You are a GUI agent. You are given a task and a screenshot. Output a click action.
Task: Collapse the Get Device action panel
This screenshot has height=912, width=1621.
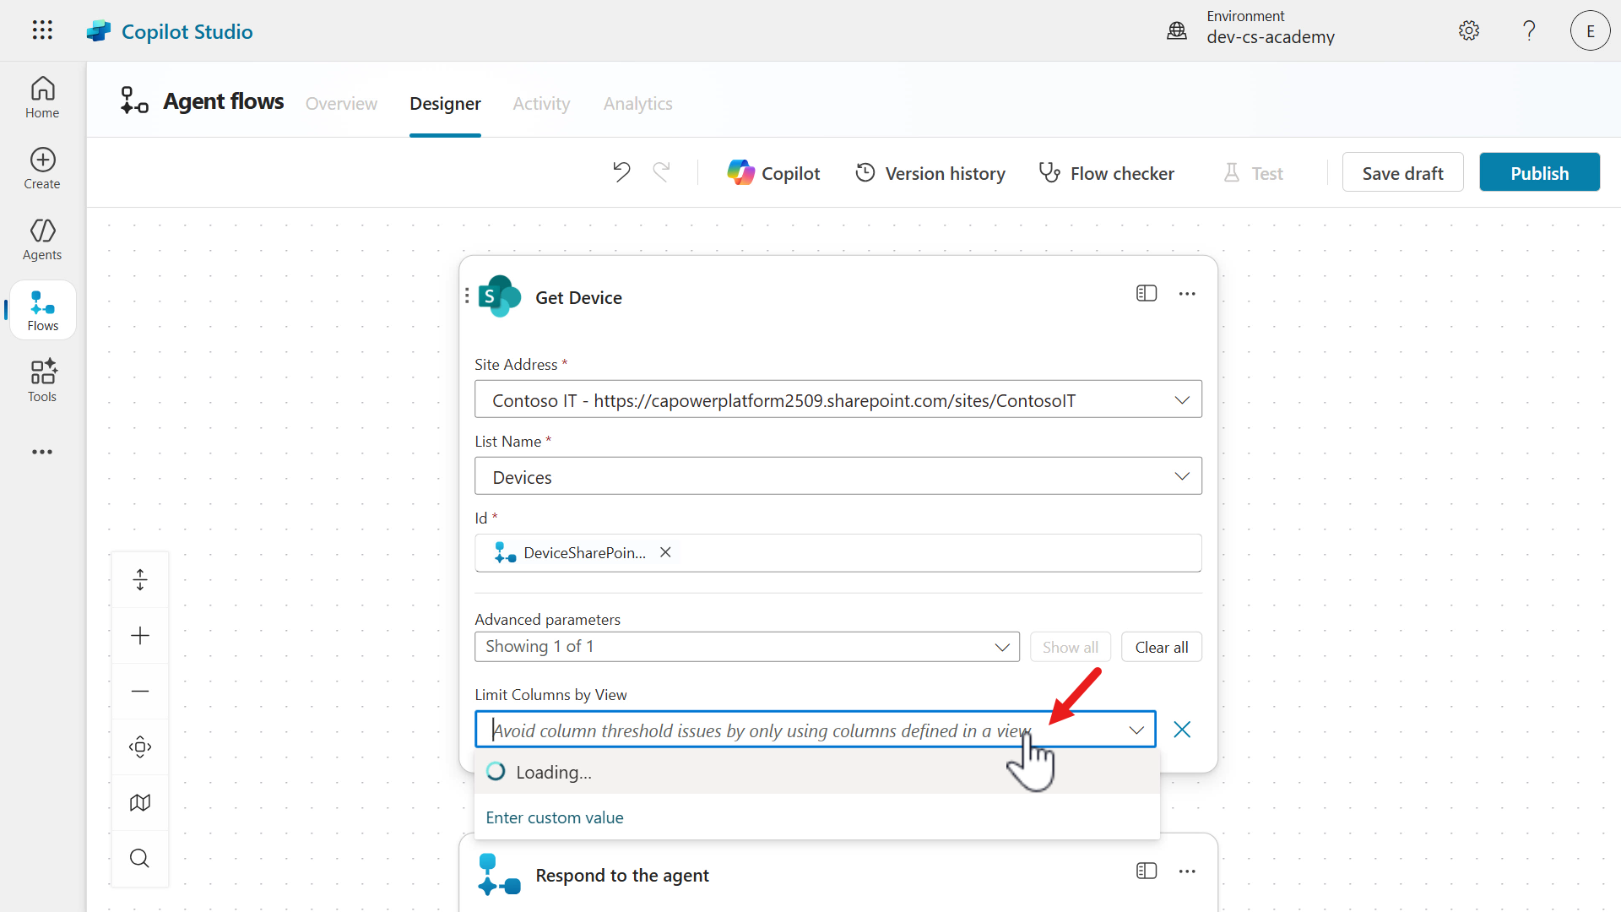(x=1146, y=293)
